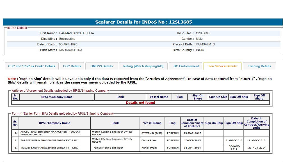
Task: Switch to the COC Details tab
Action: [72, 66]
